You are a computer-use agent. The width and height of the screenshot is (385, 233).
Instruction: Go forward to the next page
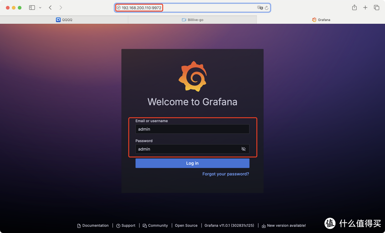[61, 7]
